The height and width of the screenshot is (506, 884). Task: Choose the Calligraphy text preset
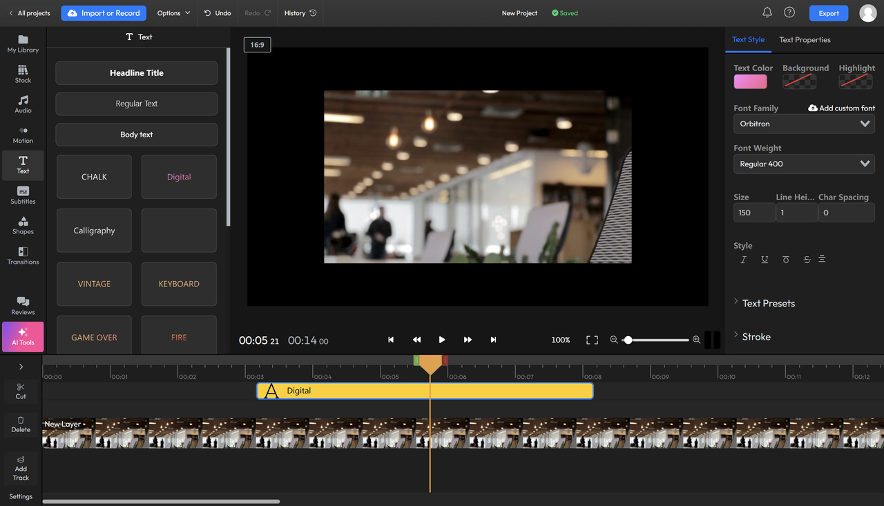point(94,231)
